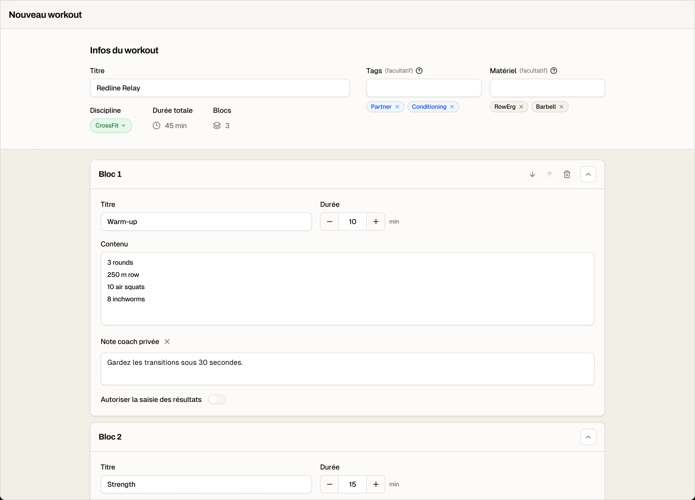This screenshot has width=695, height=500.
Task: Remove the Partner tag
Action: tap(397, 107)
